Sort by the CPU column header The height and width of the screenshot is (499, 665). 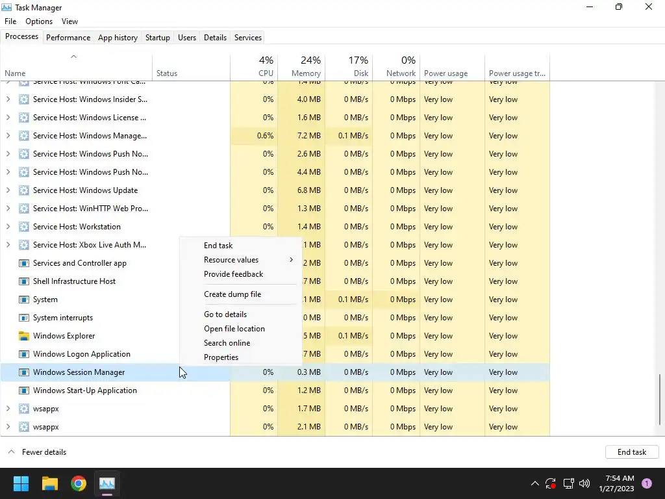pyautogui.click(x=254, y=67)
